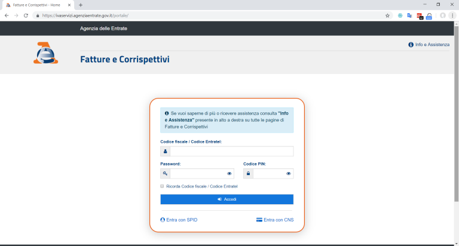459x246 pixels.
Task: Tick Ricorda Codice fiscale checkbox
Action: (162, 186)
